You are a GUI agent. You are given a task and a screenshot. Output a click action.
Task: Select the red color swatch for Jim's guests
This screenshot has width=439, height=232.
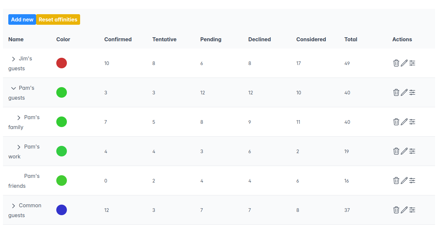click(62, 63)
